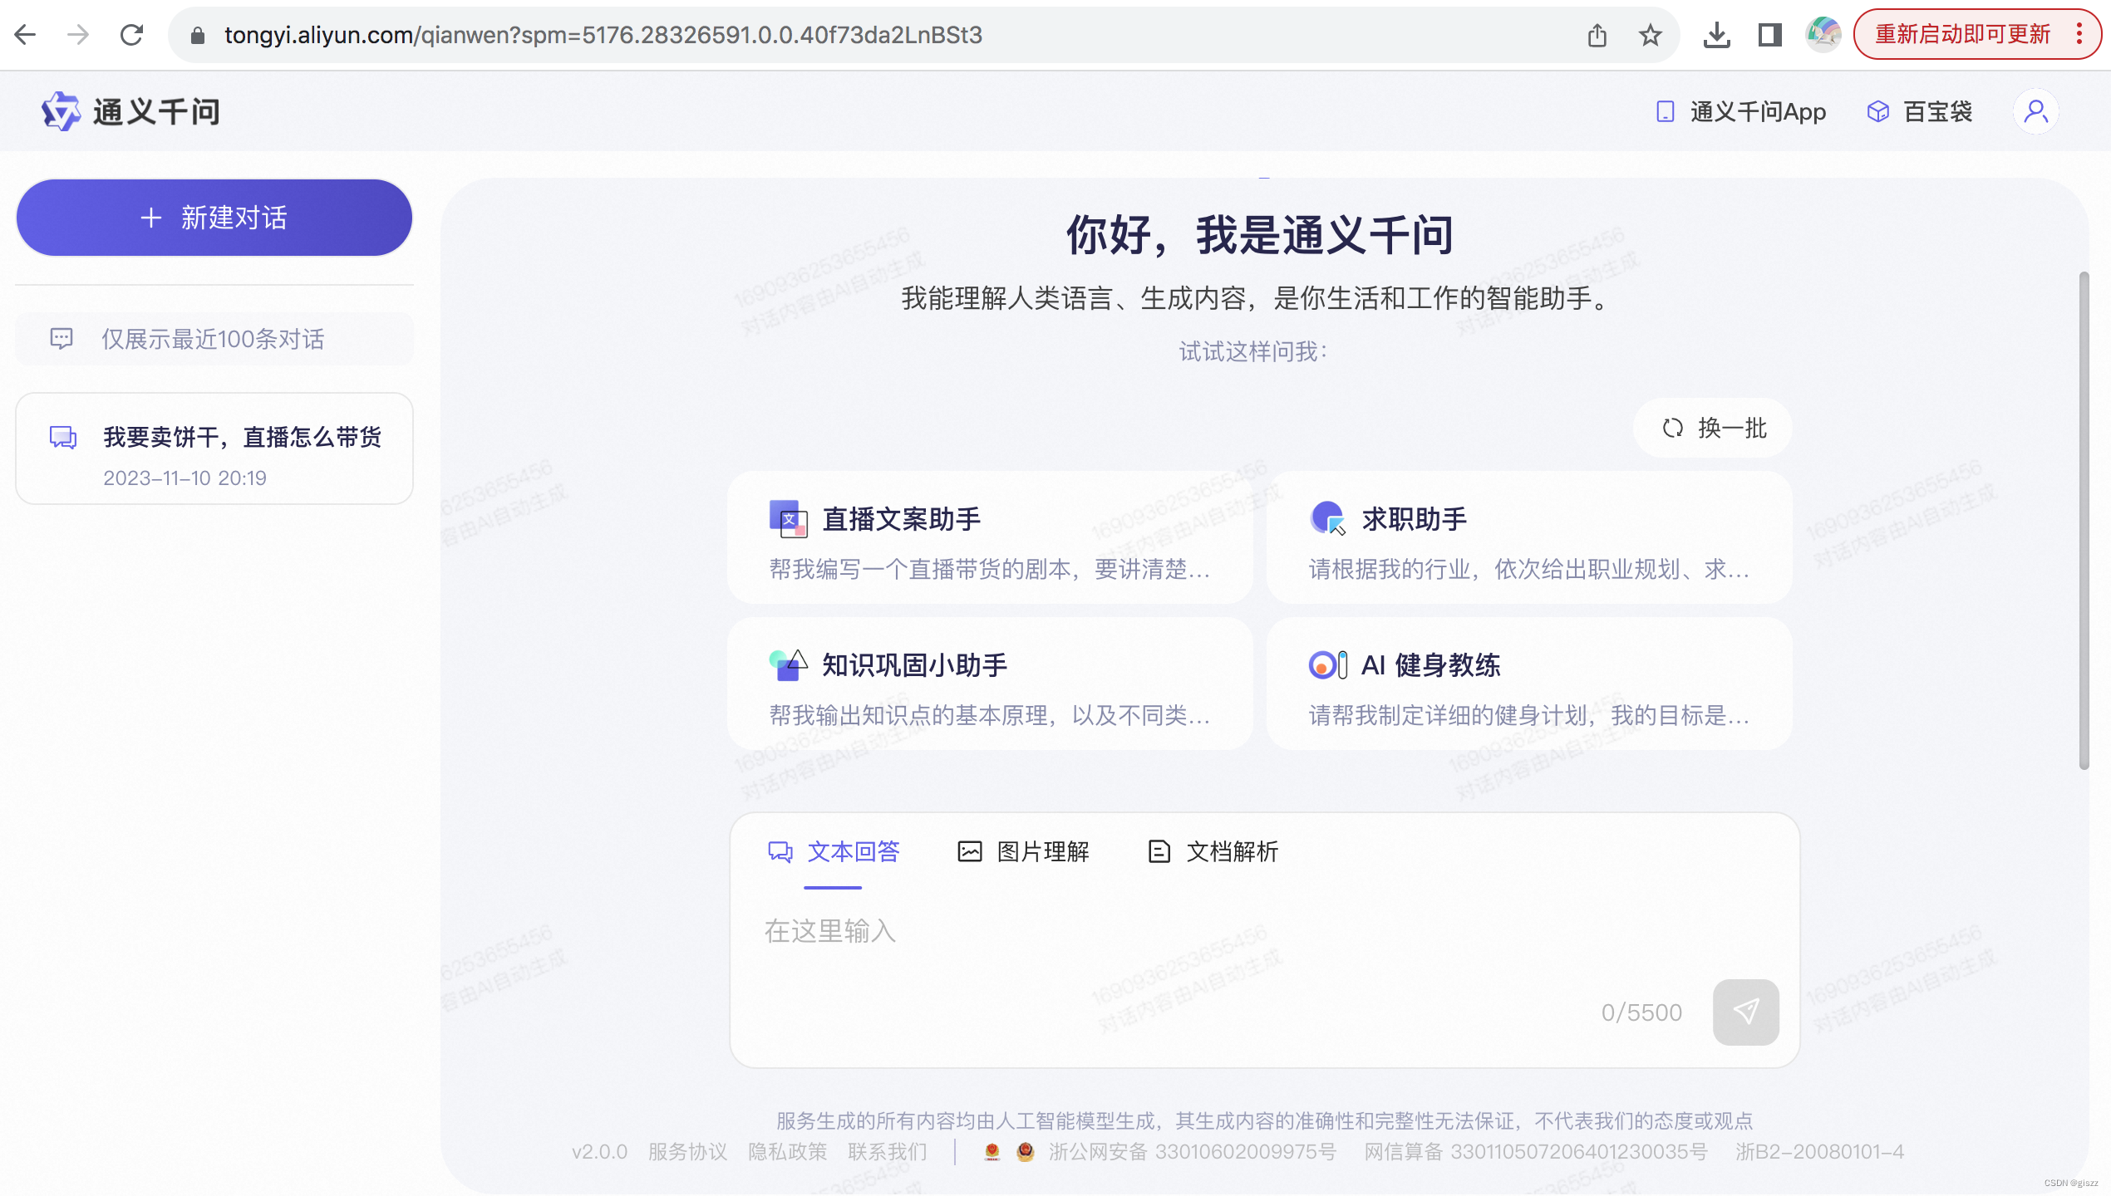Screen dimensions: 2111x1196
Task: Toggle browser side panel icon
Action: [1769, 35]
